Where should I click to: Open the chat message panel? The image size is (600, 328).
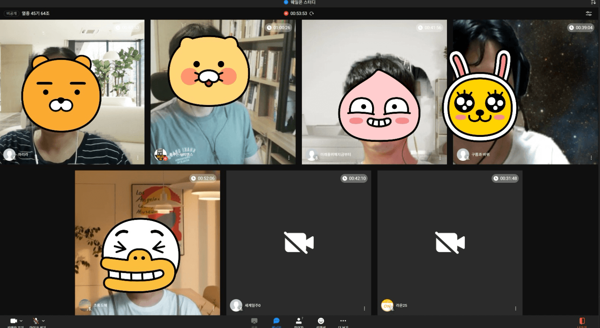pyautogui.click(x=276, y=321)
